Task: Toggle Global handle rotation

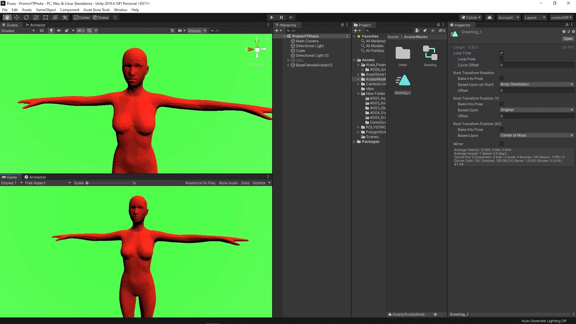Action: [x=101, y=18]
